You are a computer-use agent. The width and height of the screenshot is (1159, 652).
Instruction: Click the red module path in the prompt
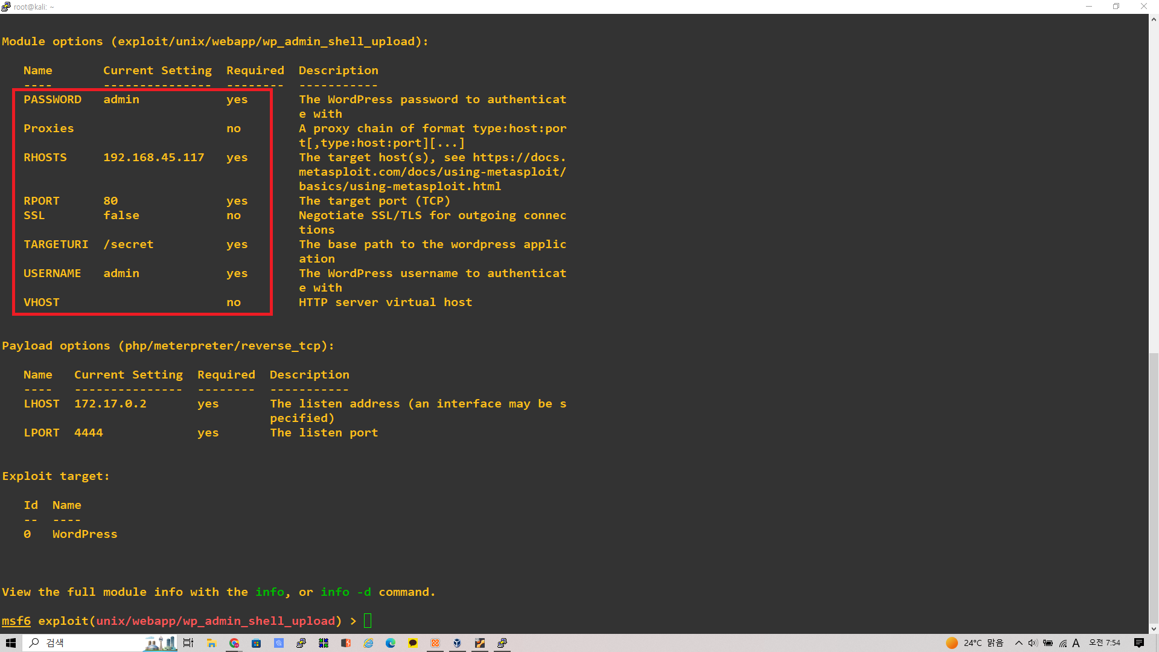(216, 621)
